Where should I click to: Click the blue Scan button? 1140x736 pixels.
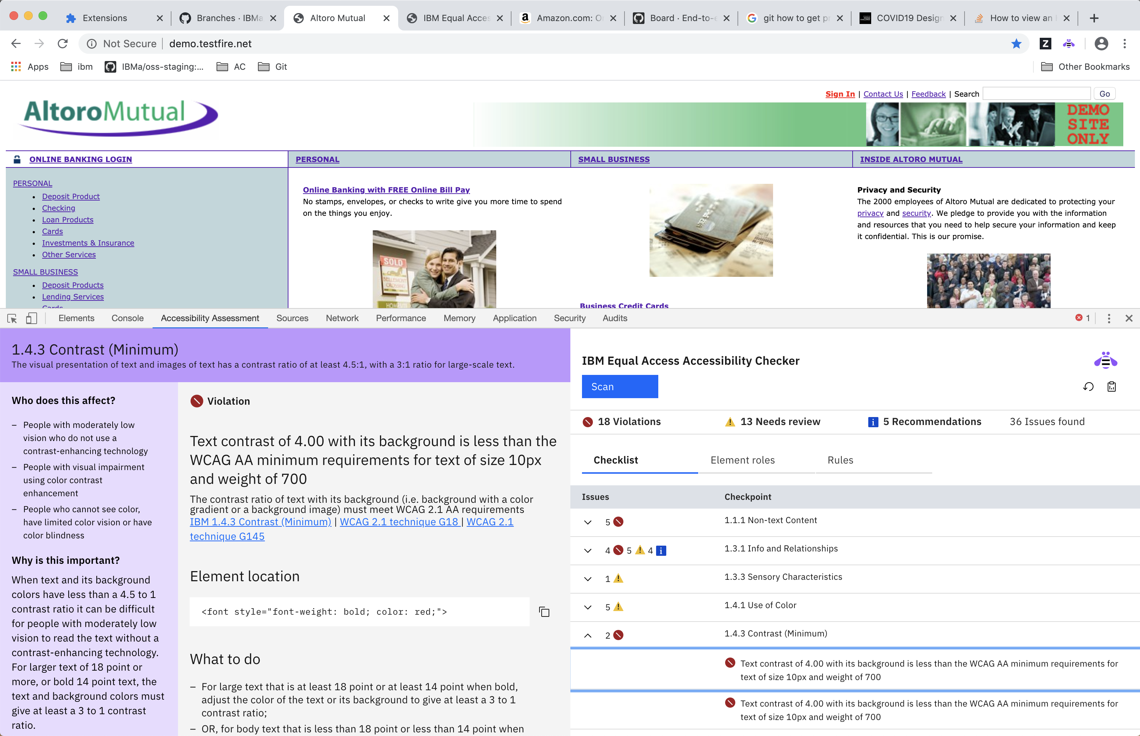[x=620, y=386]
